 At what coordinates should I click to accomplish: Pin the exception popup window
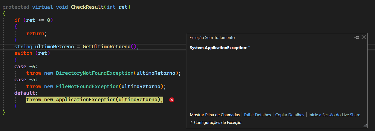(357, 37)
